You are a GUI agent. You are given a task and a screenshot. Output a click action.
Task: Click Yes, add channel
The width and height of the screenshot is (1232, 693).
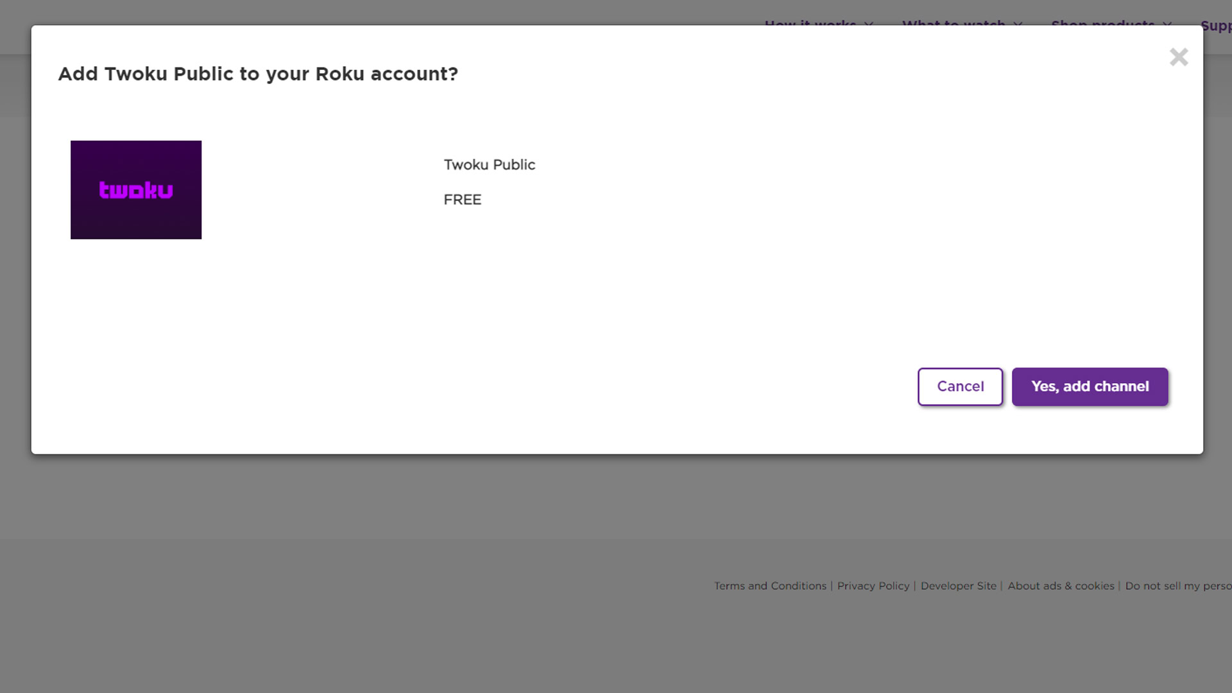tap(1090, 386)
